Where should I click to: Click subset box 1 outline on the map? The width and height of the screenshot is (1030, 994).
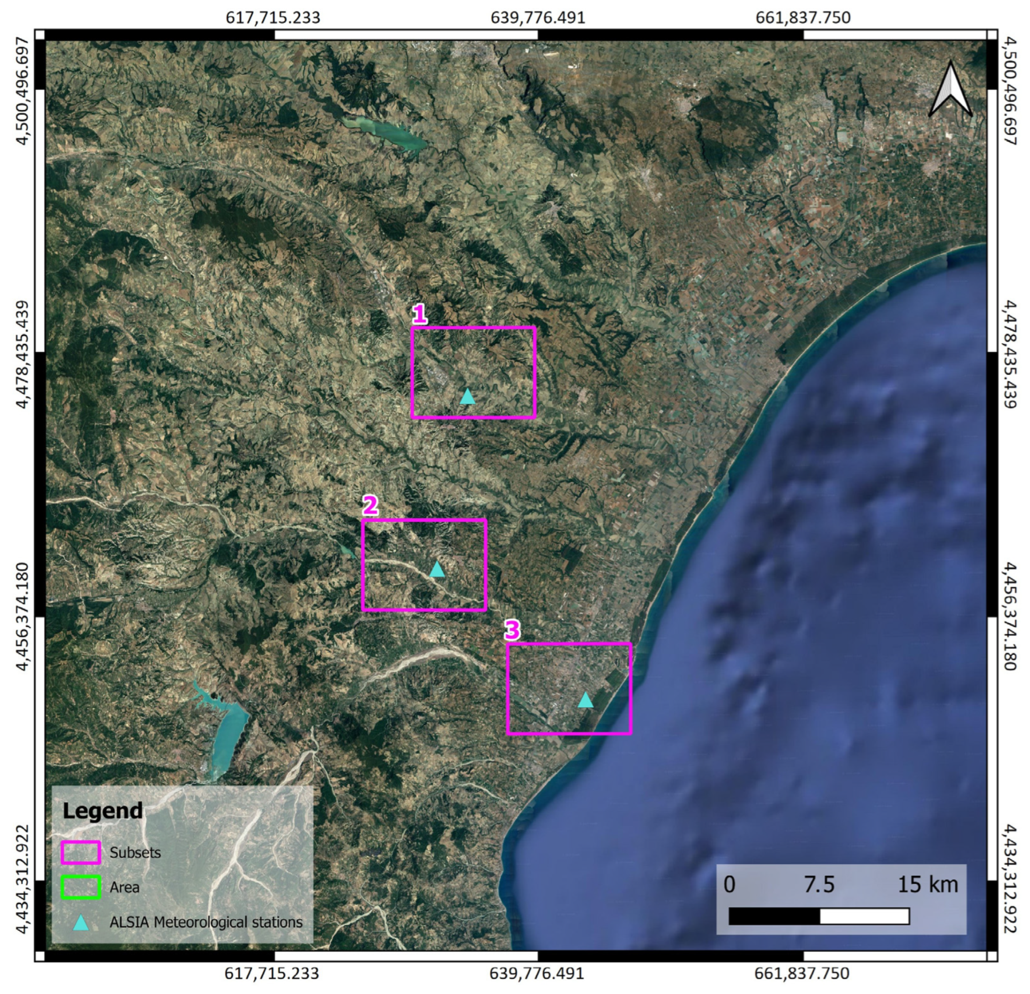(x=473, y=327)
